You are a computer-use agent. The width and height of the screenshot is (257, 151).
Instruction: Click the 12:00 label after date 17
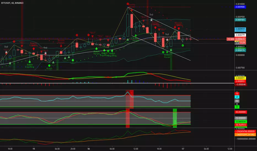point(230,149)
